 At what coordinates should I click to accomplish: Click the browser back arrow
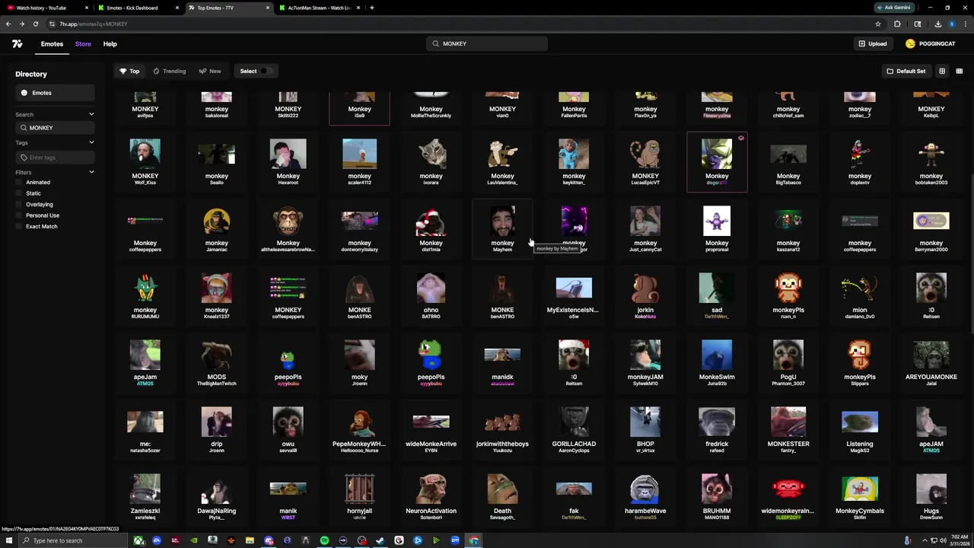(x=8, y=24)
